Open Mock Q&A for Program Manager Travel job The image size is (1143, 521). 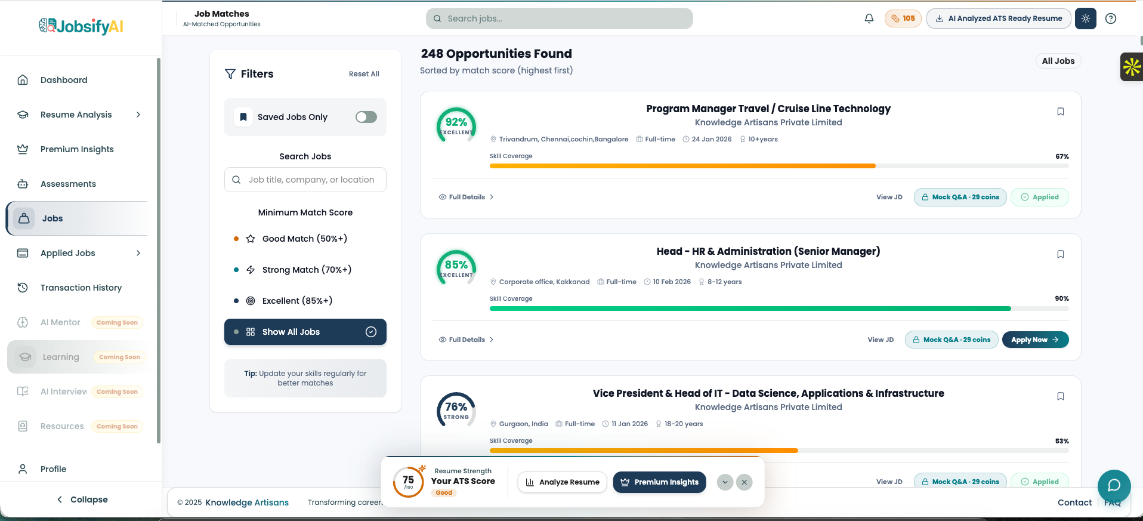[x=960, y=197]
